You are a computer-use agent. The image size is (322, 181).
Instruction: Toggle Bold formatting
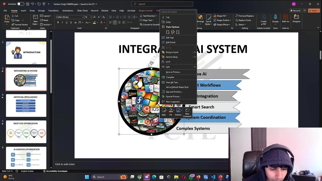pyautogui.click(x=58, y=22)
